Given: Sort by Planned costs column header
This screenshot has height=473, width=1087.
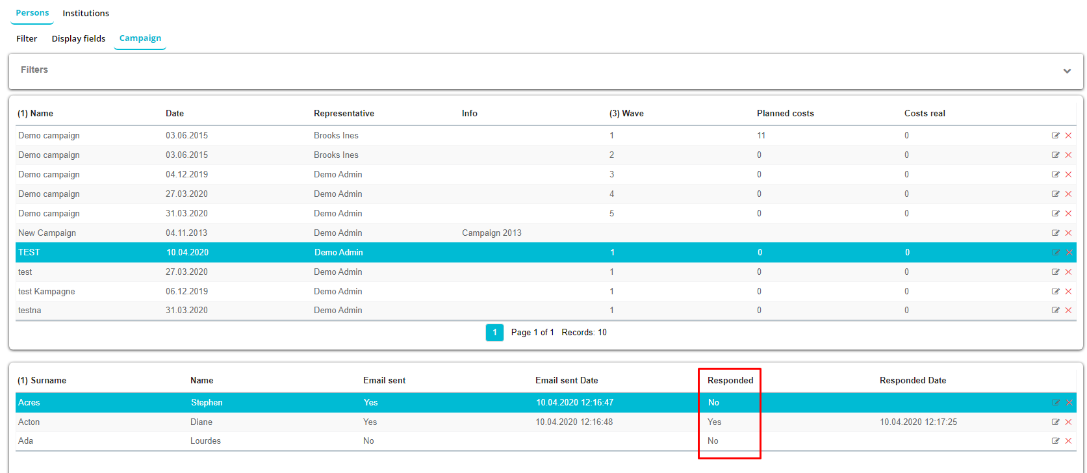Looking at the screenshot, I should tap(785, 113).
